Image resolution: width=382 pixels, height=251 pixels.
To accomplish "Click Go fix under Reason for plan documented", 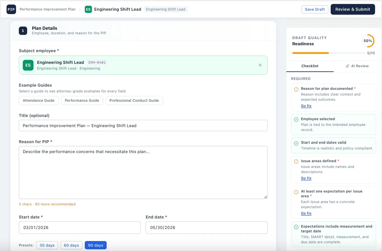I will (306, 106).
